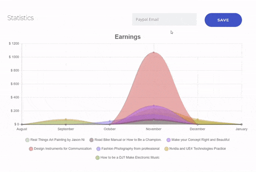This screenshot has width=256, height=172.
Task: Select the blue data point above October
Action: pos(110,121)
